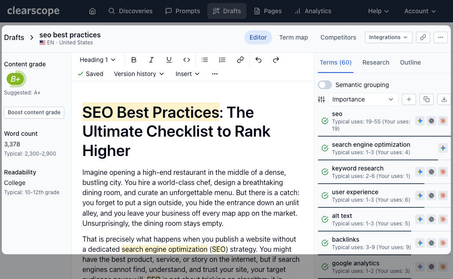Select the Terms (60) tab
Viewport: 453px width, 279px height.
[335, 62]
